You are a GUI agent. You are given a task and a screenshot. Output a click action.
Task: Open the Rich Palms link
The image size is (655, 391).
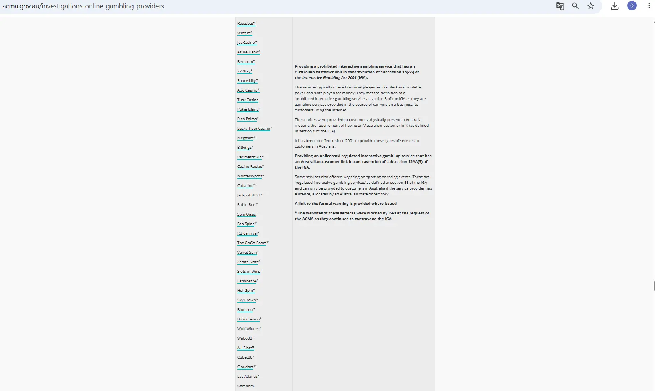tap(248, 119)
